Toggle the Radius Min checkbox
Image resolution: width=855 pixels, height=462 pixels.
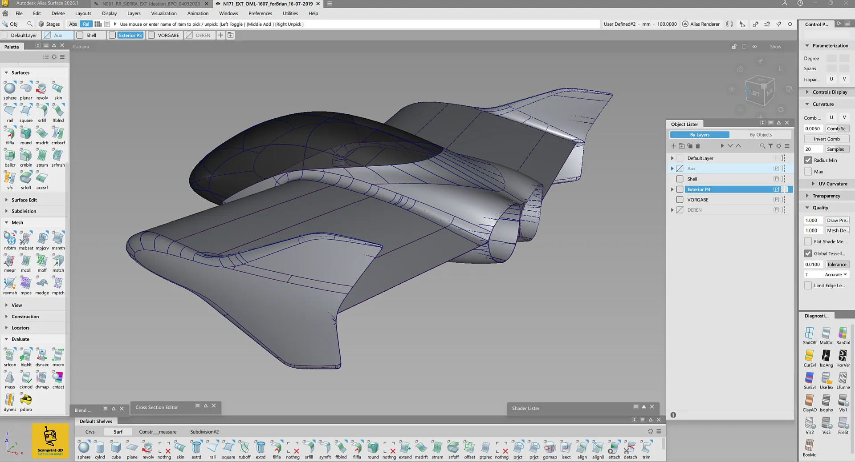[808, 160]
